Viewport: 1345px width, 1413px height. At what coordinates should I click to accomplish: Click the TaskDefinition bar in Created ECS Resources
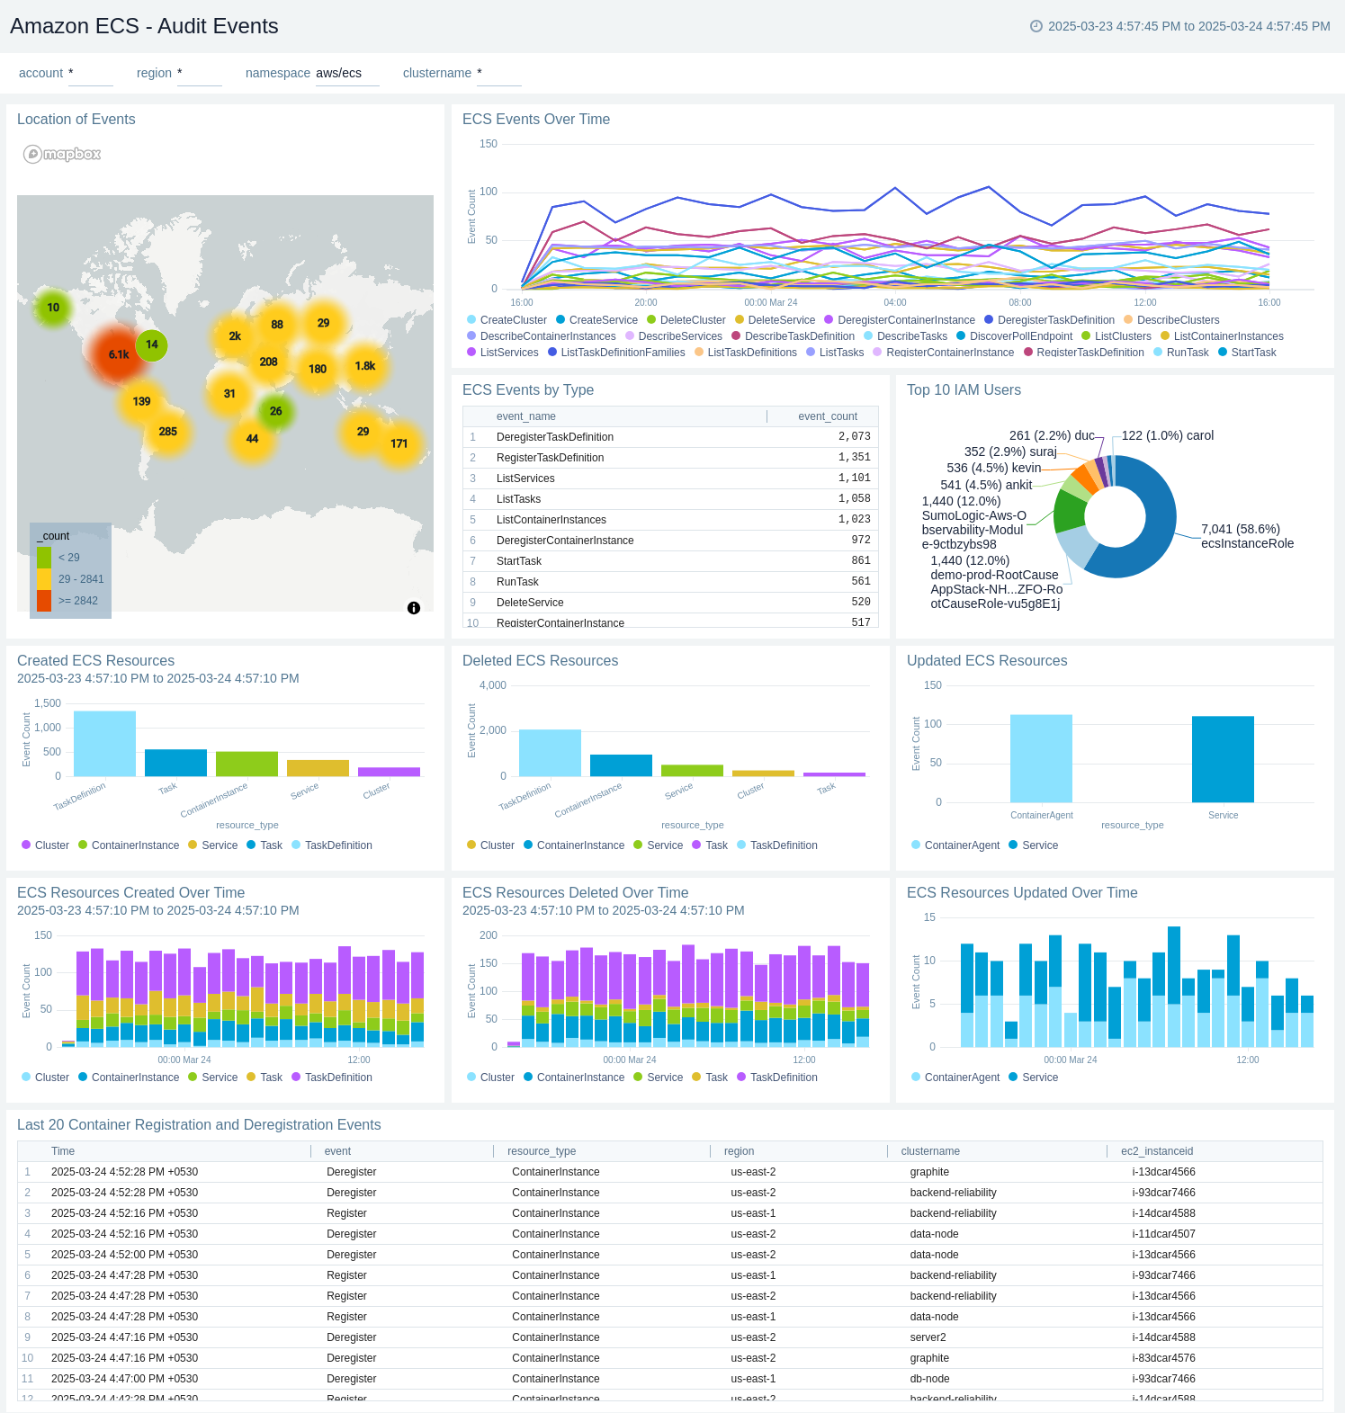(104, 744)
